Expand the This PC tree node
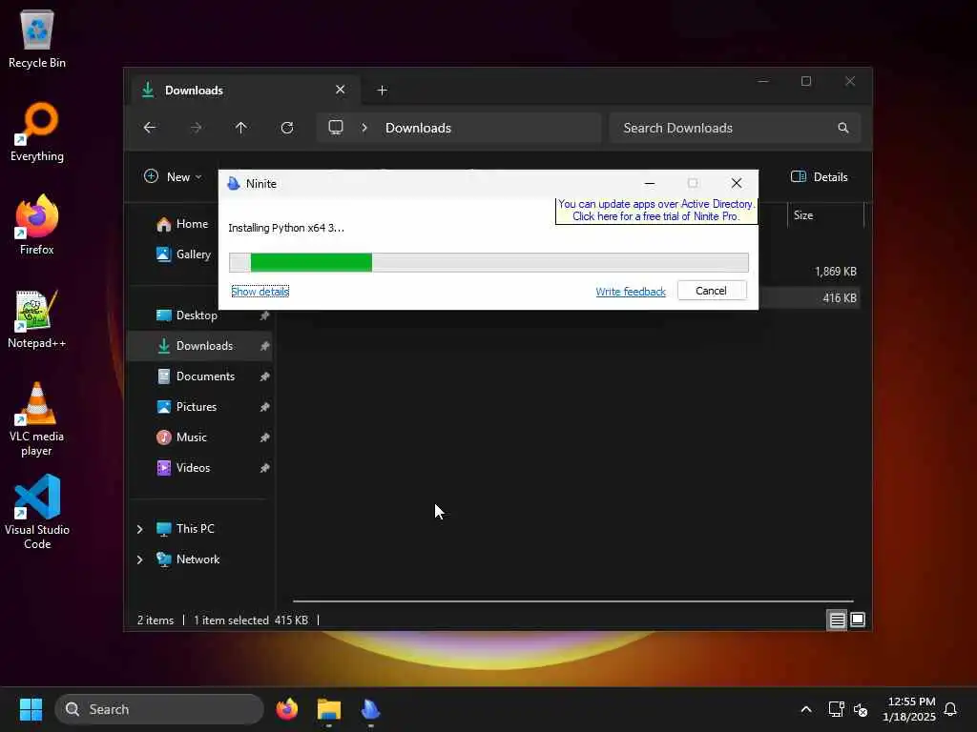This screenshot has width=977, height=732. click(139, 529)
